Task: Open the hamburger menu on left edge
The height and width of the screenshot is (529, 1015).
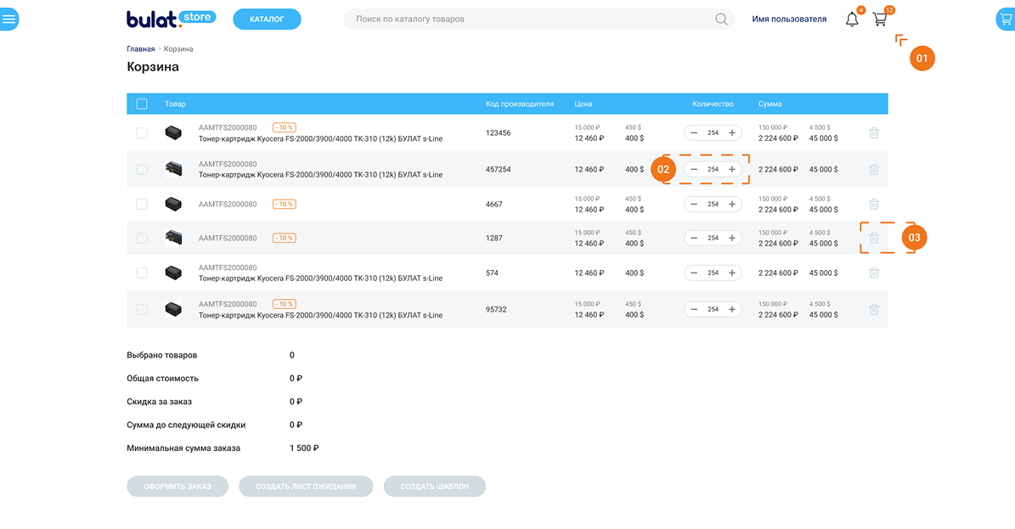Action: pyautogui.click(x=8, y=19)
